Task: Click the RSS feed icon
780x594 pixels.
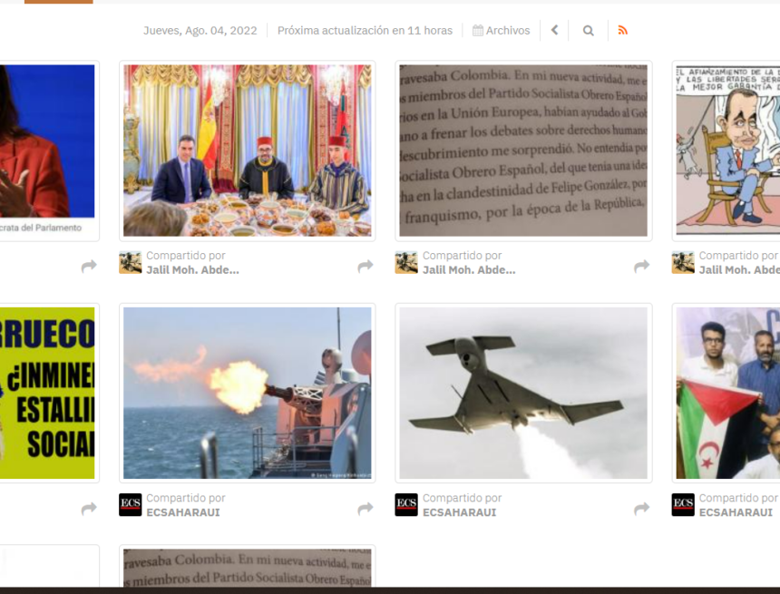Action: pyautogui.click(x=622, y=30)
